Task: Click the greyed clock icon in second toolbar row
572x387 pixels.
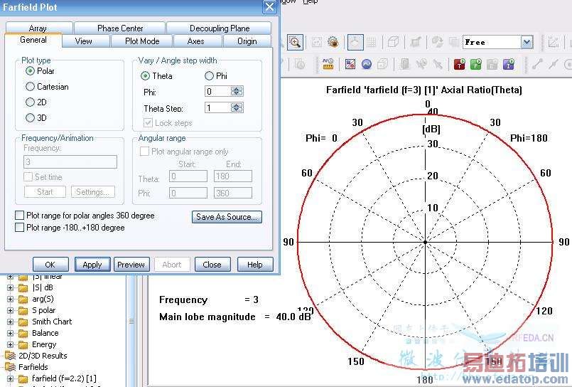Action: (x=301, y=65)
